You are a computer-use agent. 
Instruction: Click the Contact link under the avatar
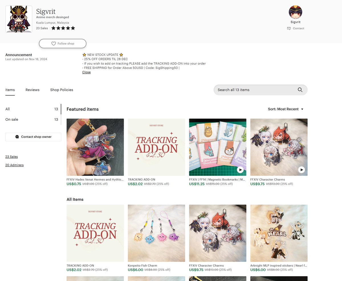coord(298,28)
